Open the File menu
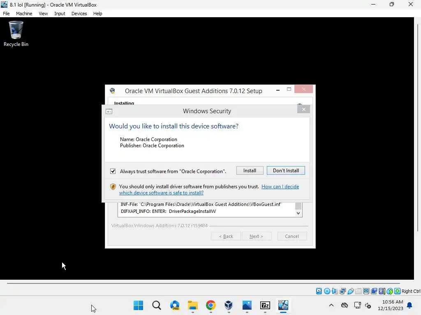 pyautogui.click(x=6, y=14)
